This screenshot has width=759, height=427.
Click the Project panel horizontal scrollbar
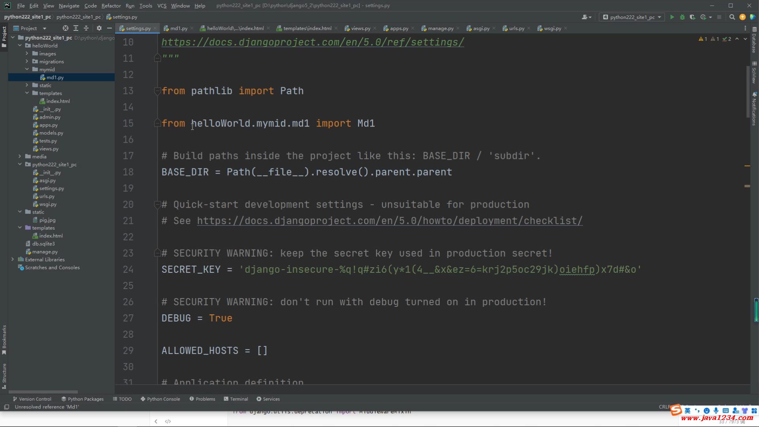click(43, 392)
